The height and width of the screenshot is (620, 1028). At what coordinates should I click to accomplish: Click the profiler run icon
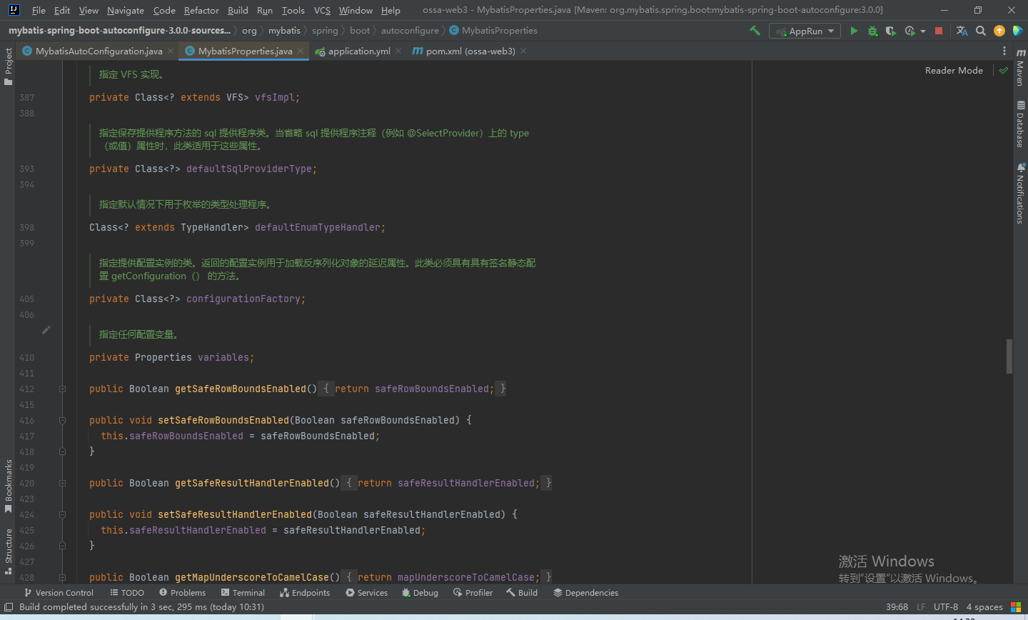909,31
